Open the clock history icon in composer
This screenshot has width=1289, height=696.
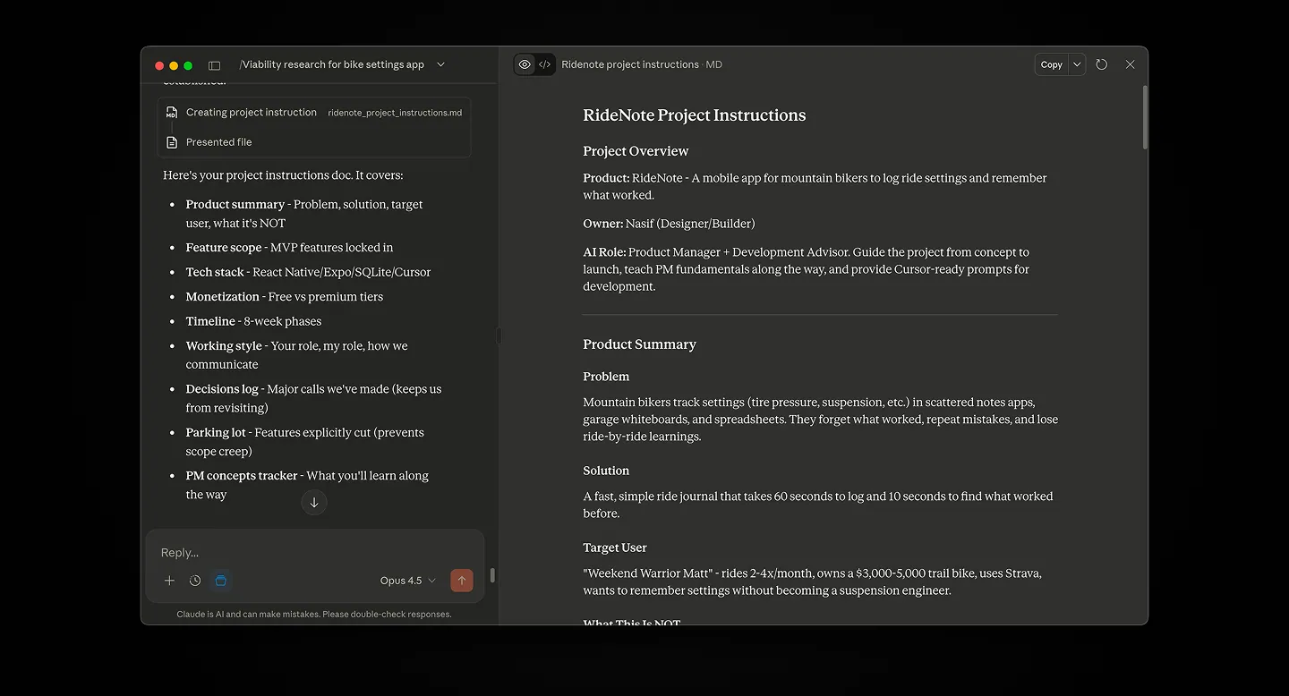point(195,581)
